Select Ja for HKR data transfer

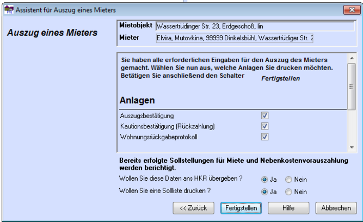click(264, 178)
